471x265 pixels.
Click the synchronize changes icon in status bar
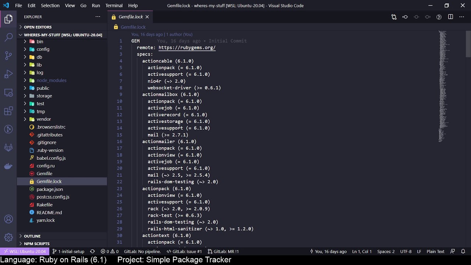point(92,251)
